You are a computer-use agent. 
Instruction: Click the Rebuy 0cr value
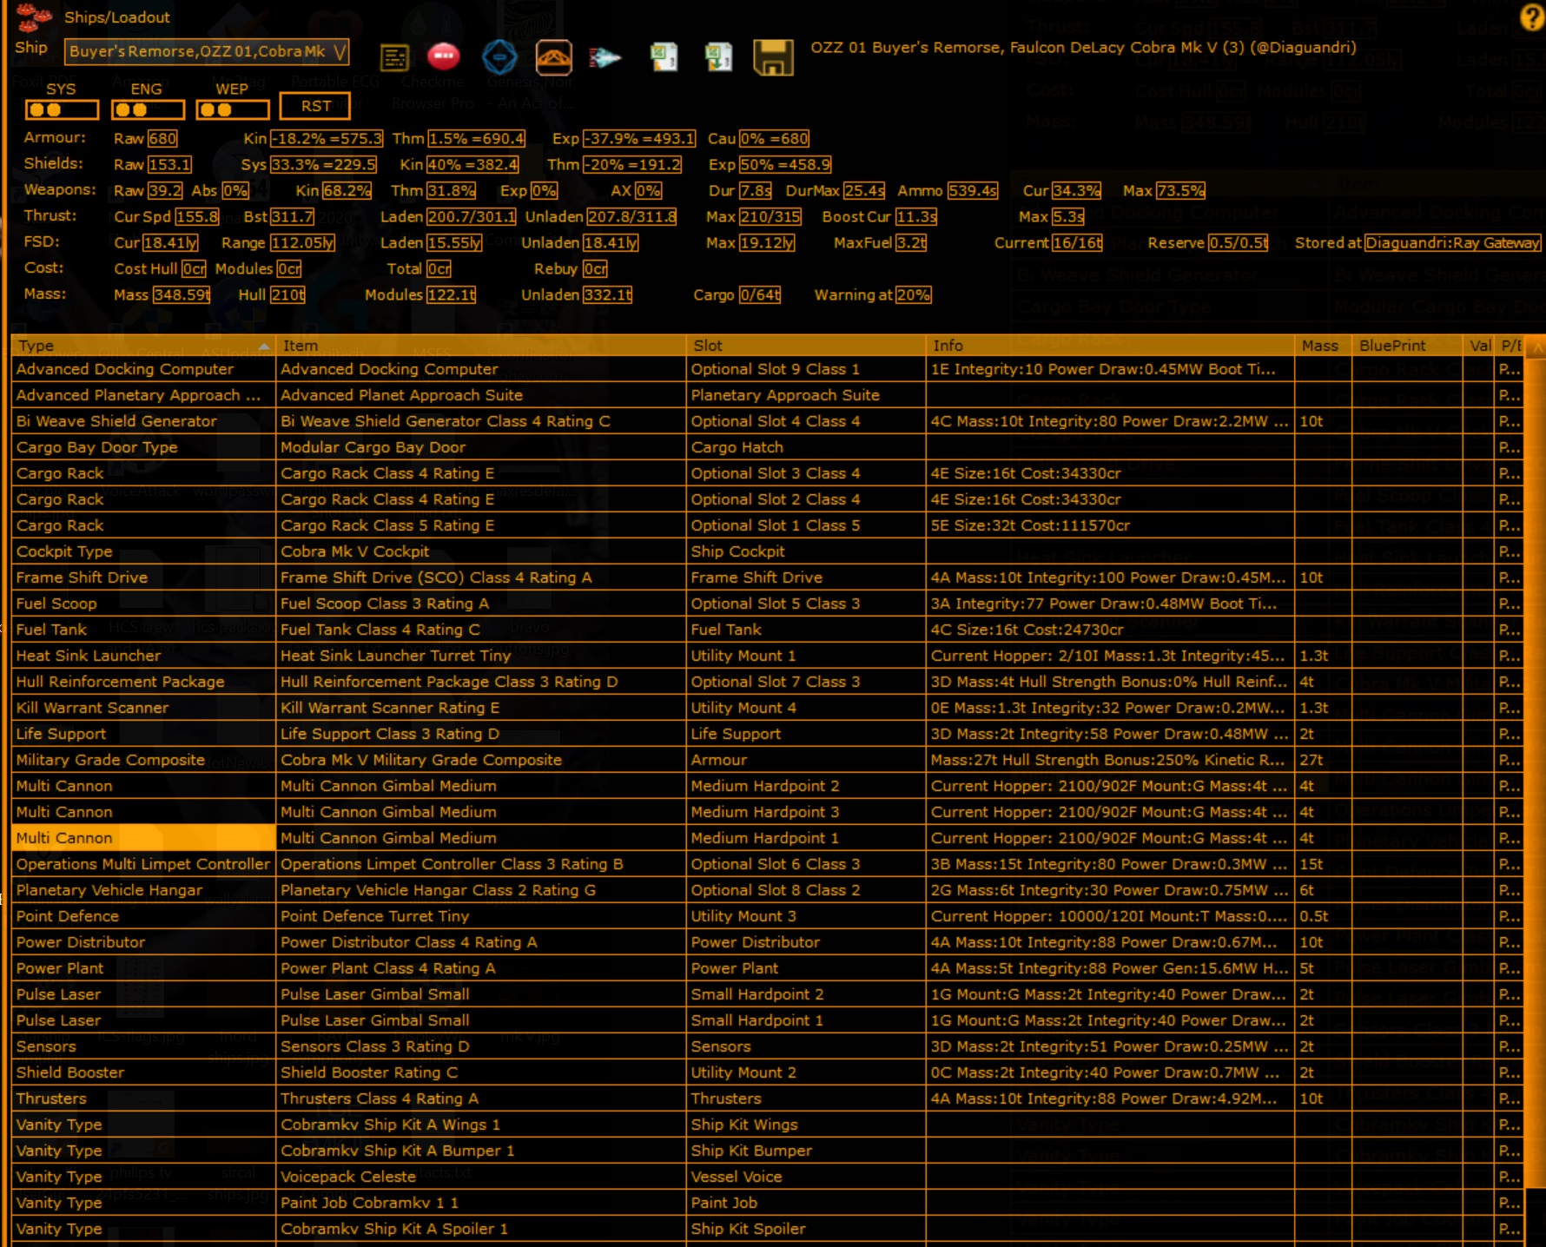tap(595, 269)
